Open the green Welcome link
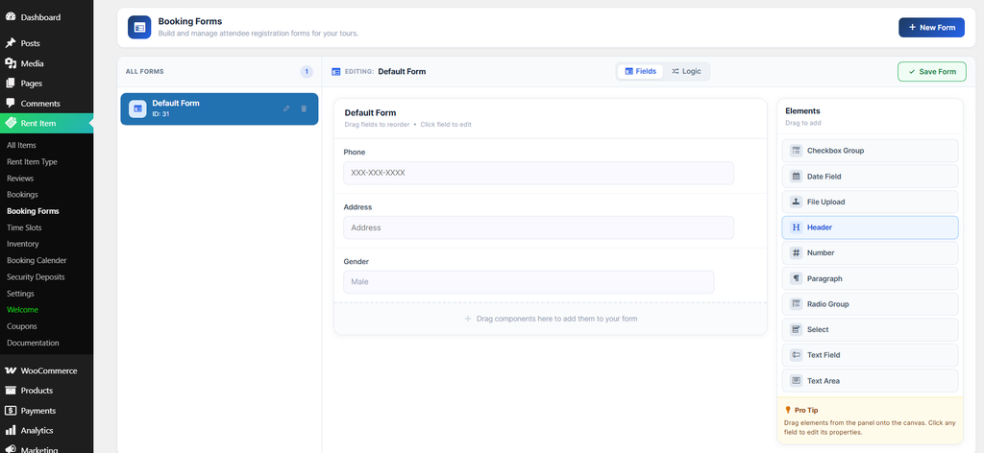Image resolution: width=984 pixels, height=453 pixels. [x=23, y=310]
